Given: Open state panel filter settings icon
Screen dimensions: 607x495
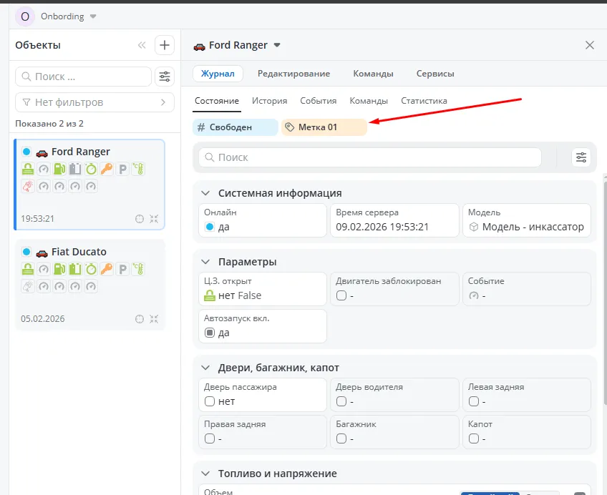Looking at the screenshot, I should 581,157.
